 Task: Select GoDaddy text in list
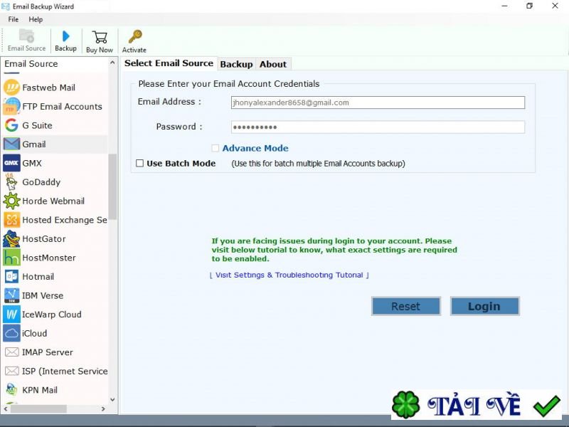tap(41, 182)
